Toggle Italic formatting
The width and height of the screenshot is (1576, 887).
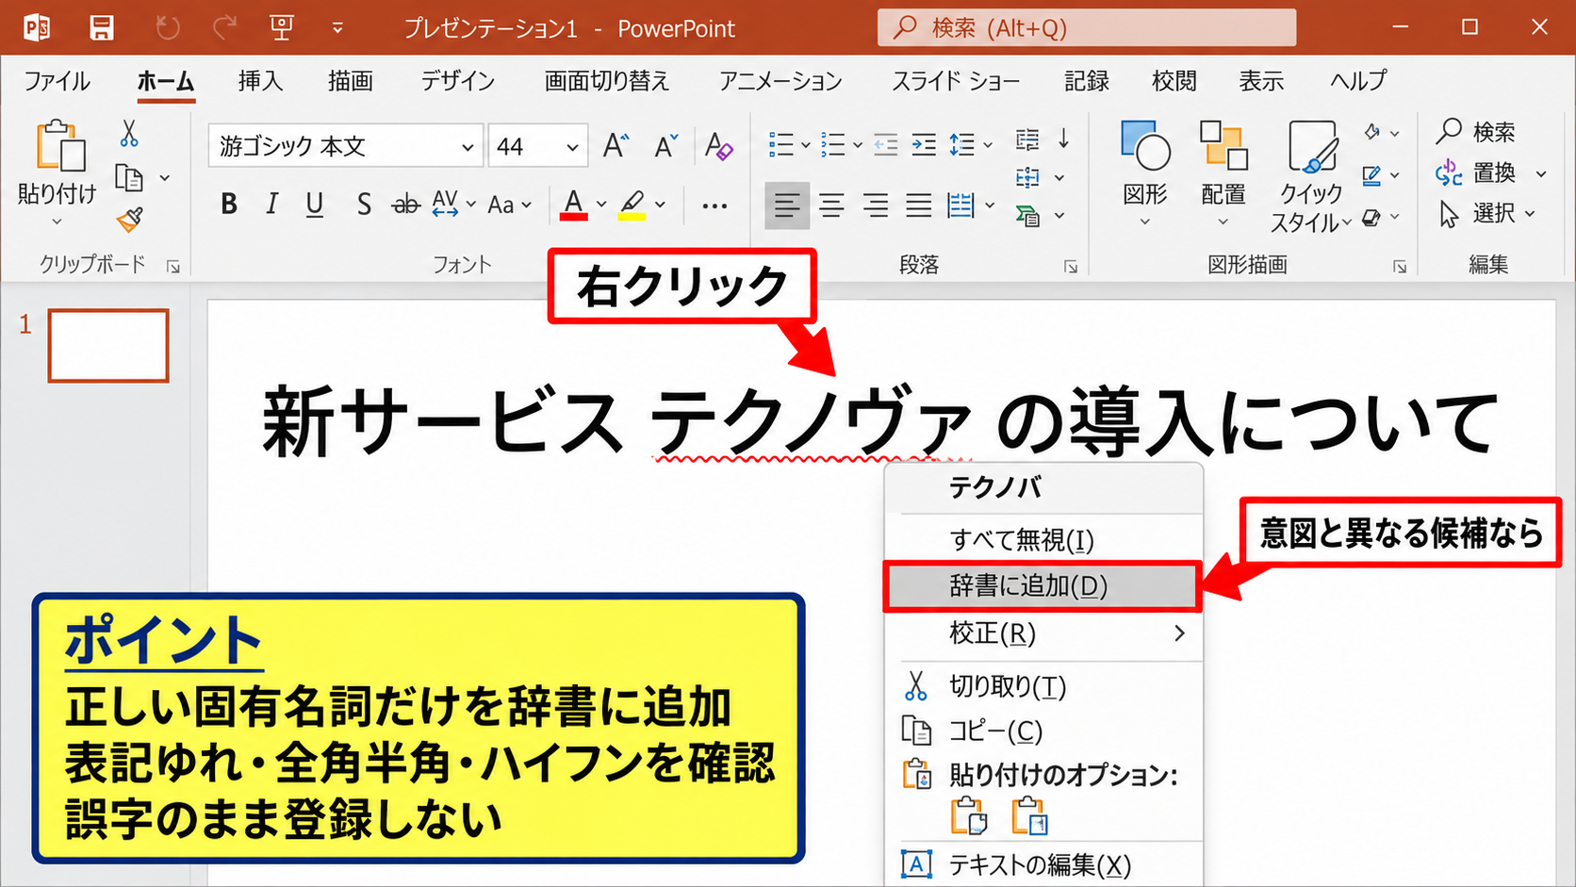pyautogui.click(x=271, y=205)
